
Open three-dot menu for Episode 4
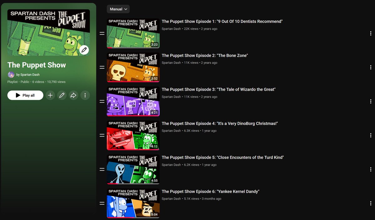point(371,135)
